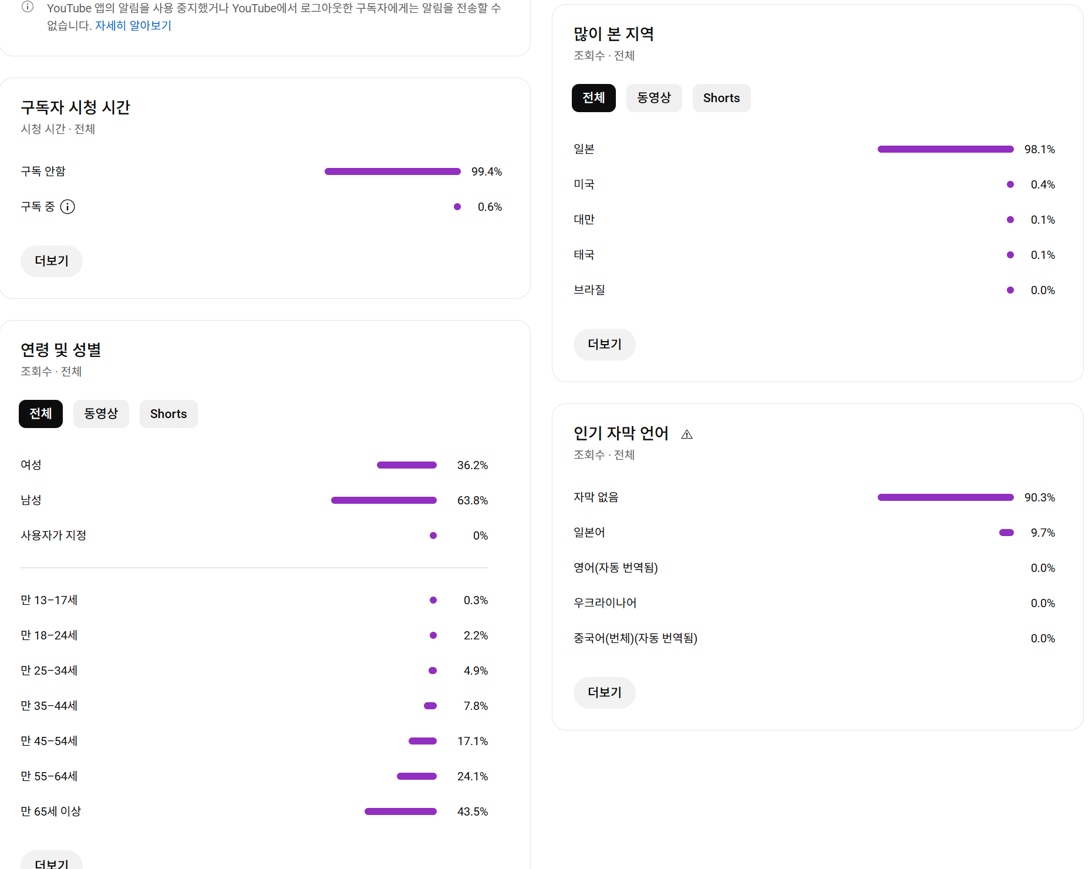Click the 여성 36.2% bar
Viewport: 1092px width, 869px height.
click(407, 465)
